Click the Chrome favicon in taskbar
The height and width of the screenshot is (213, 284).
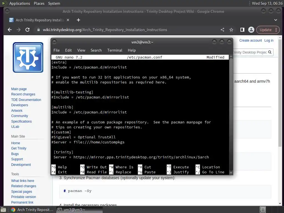pos(13,210)
